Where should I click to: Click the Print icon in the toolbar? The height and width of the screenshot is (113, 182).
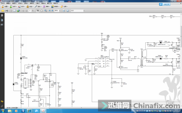pos(7,11)
